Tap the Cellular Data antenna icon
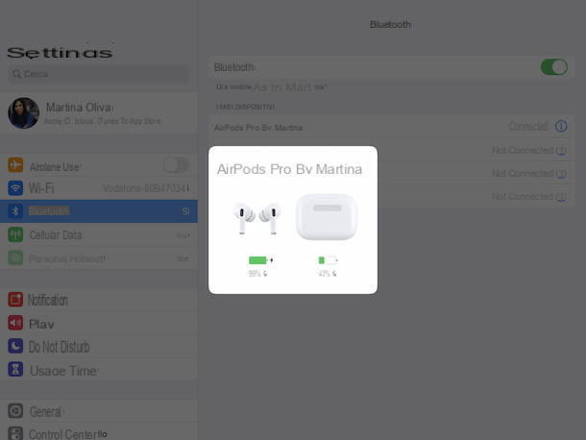This screenshot has width=586, height=440. pyautogui.click(x=15, y=234)
